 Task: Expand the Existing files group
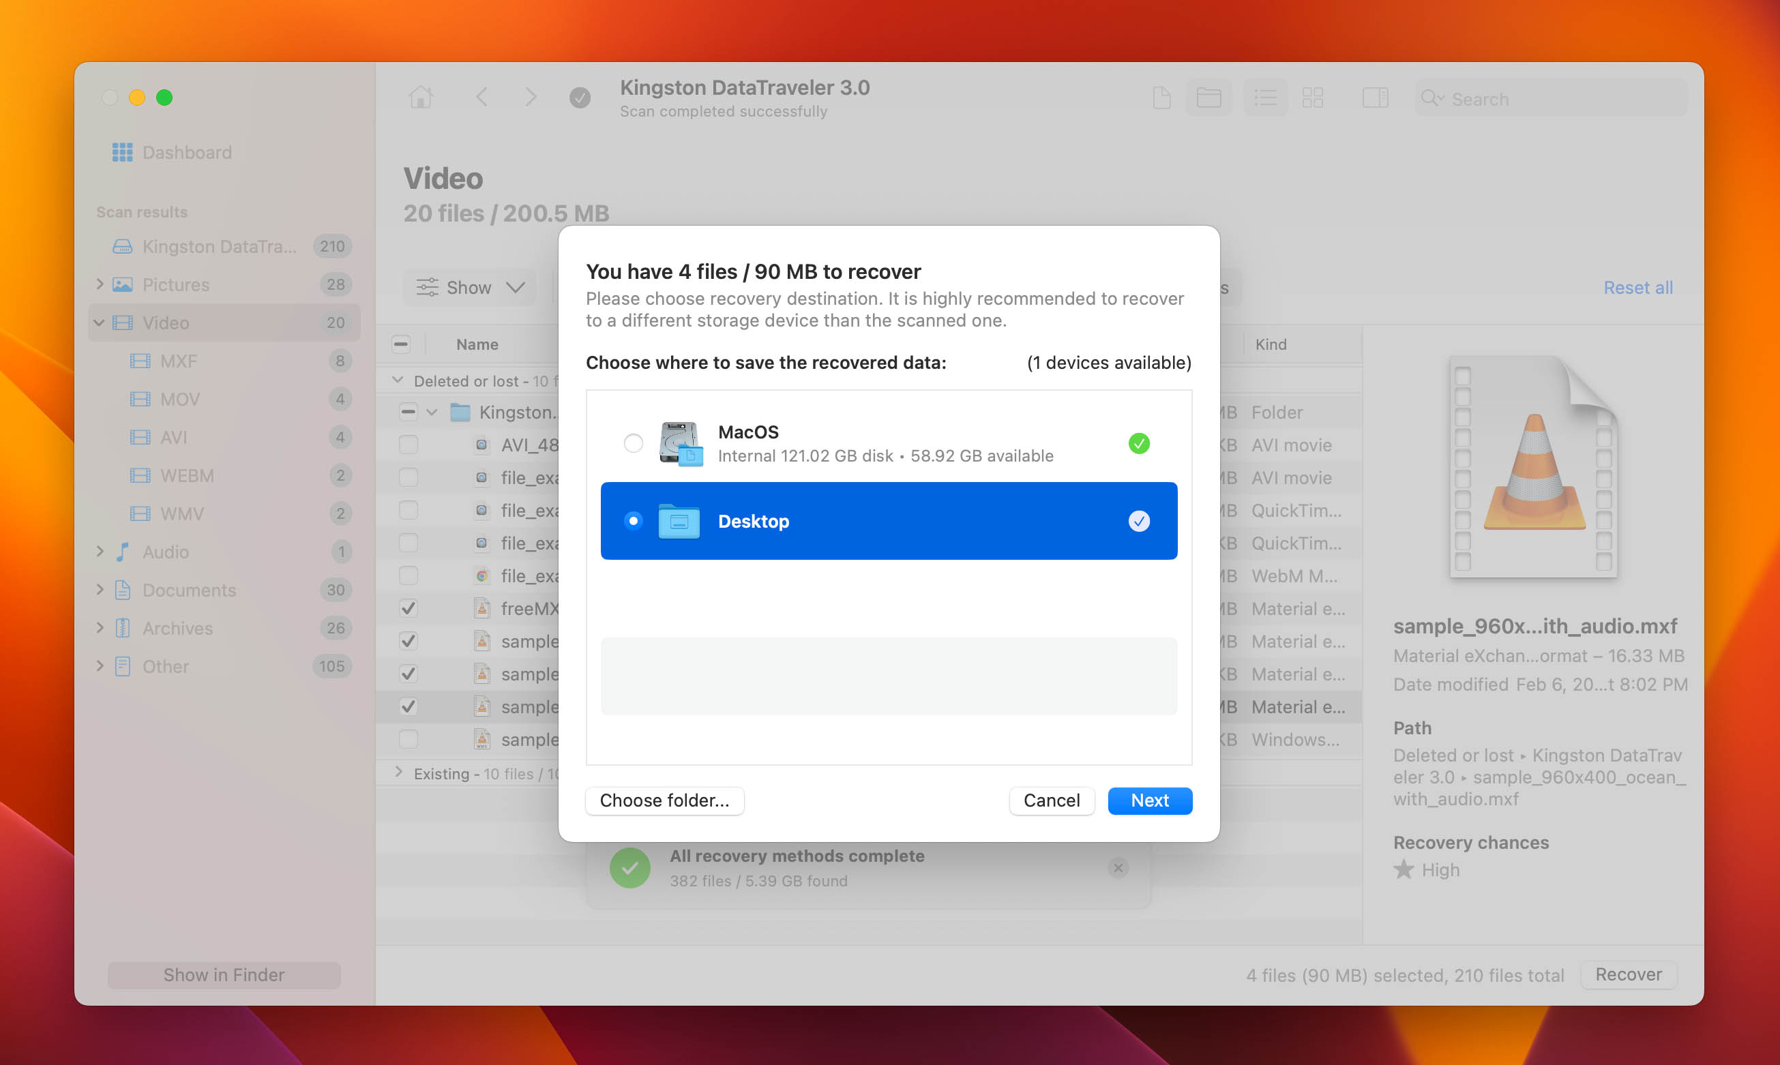tap(398, 772)
